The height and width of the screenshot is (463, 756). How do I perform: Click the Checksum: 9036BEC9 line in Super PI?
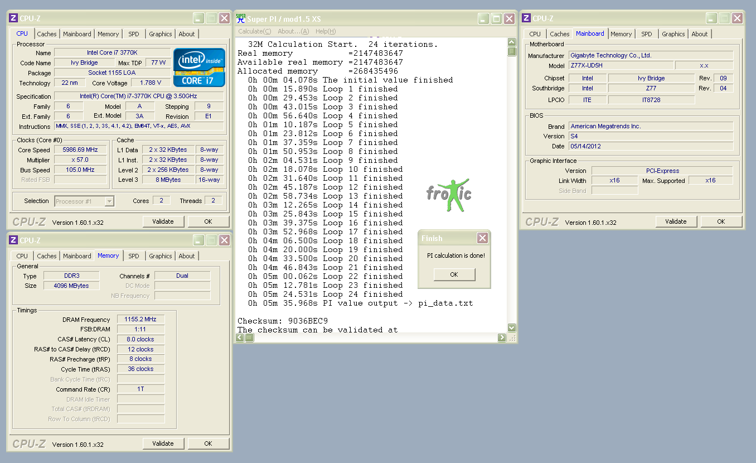pos(283,321)
